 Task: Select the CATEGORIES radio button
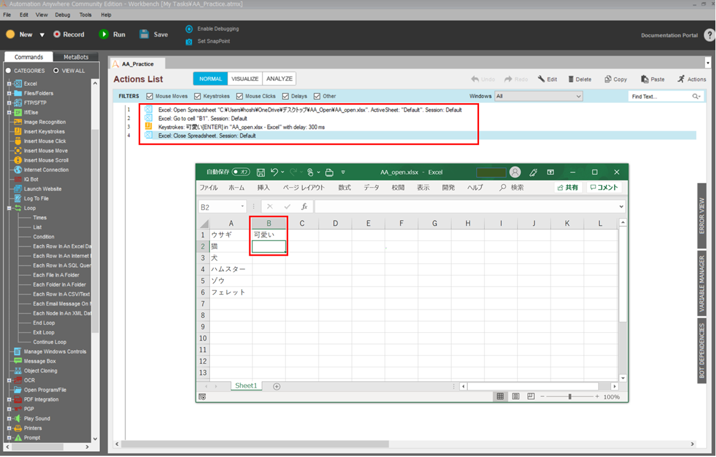tap(8, 71)
